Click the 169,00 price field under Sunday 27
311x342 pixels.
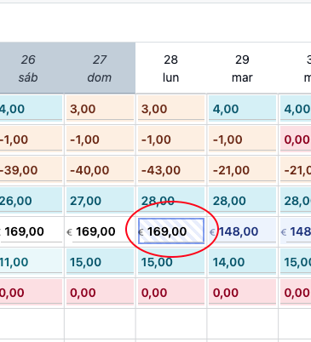pos(100,231)
